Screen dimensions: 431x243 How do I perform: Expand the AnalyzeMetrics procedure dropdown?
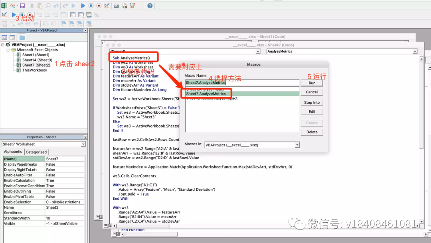tap(415, 51)
